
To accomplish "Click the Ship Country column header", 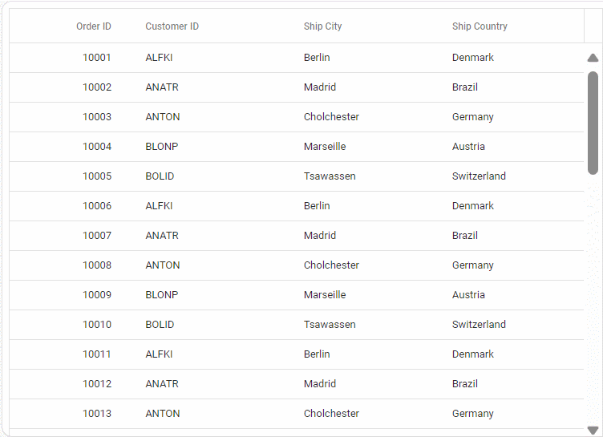I will [480, 26].
